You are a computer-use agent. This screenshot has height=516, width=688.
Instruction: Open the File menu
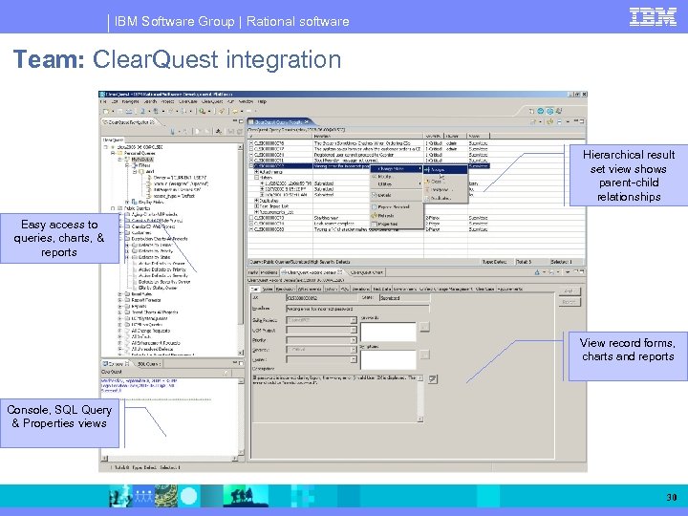pos(103,101)
